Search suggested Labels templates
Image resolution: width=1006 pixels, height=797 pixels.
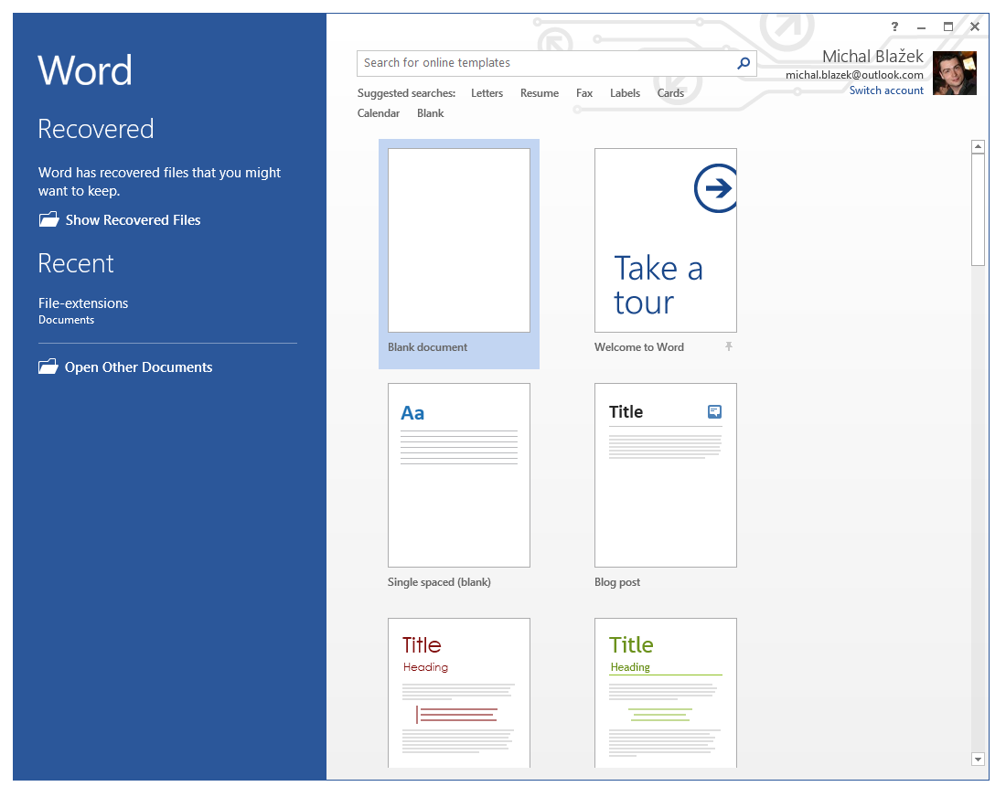625,93
